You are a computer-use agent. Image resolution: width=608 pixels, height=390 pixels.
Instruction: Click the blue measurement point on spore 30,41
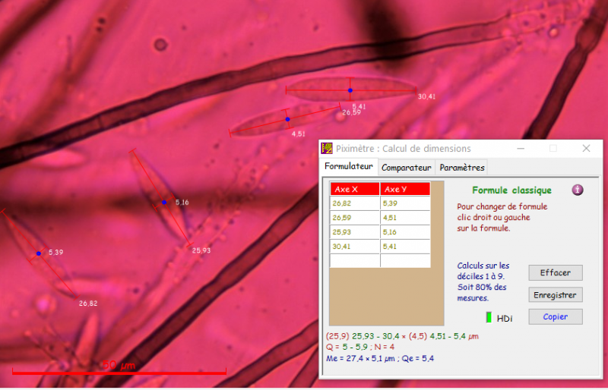[350, 90]
